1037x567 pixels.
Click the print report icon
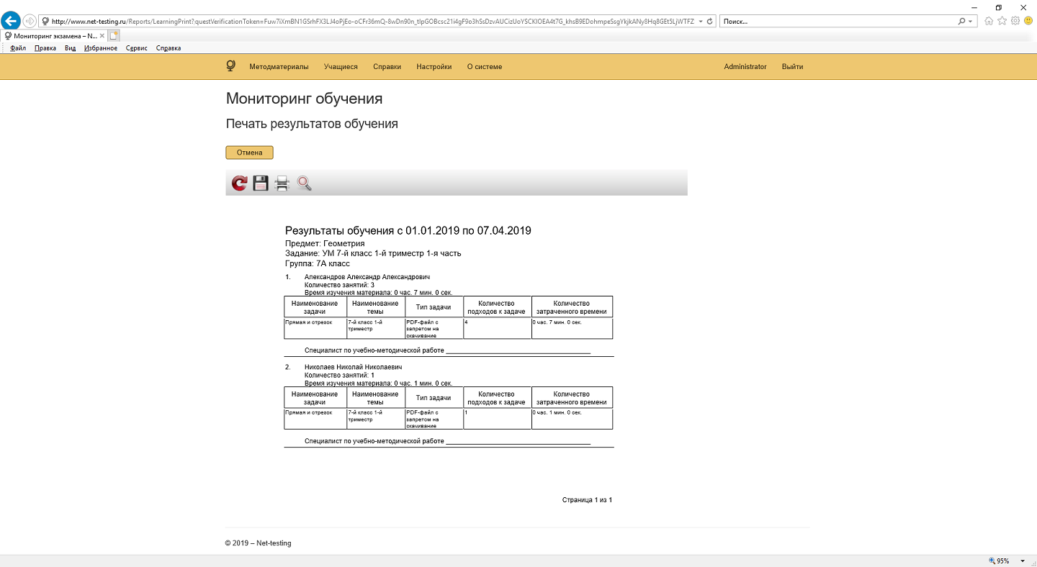(x=282, y=183)
